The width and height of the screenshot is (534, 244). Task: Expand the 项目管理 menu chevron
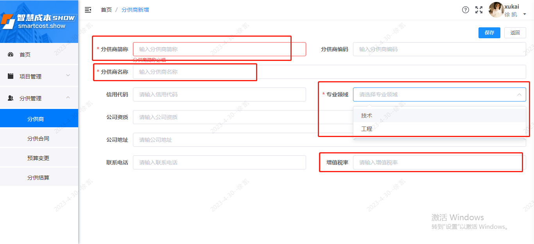point(68,75)
